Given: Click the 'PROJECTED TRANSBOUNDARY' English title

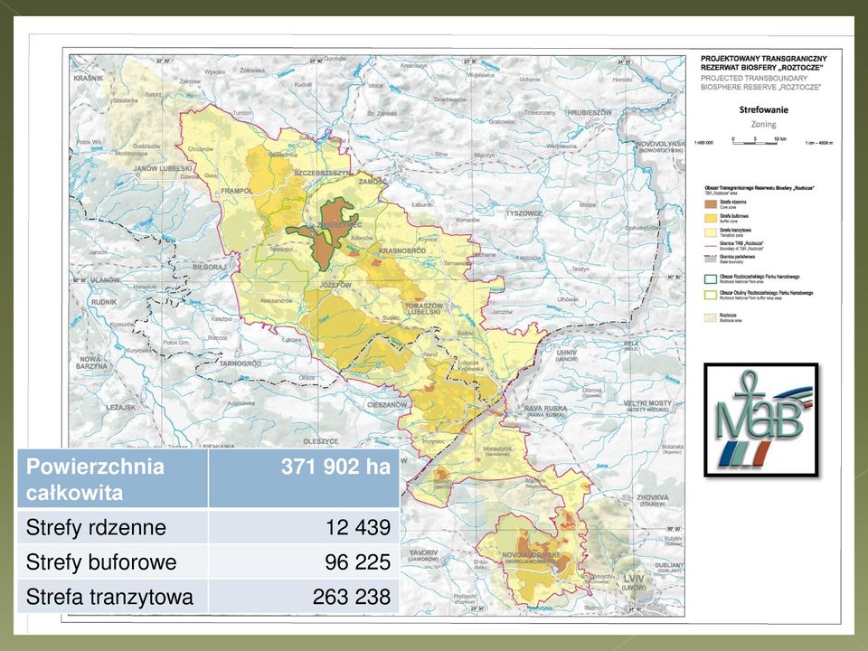Looking at the screenshot, I should (x=753, y=78).
